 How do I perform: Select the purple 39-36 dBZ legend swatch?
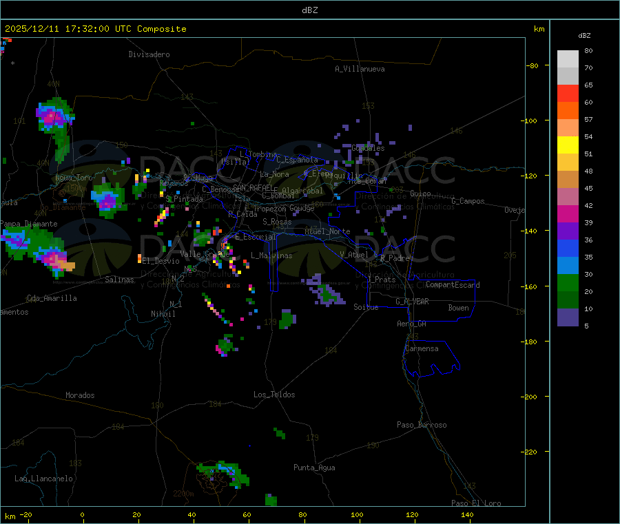(x=568, y=231)
